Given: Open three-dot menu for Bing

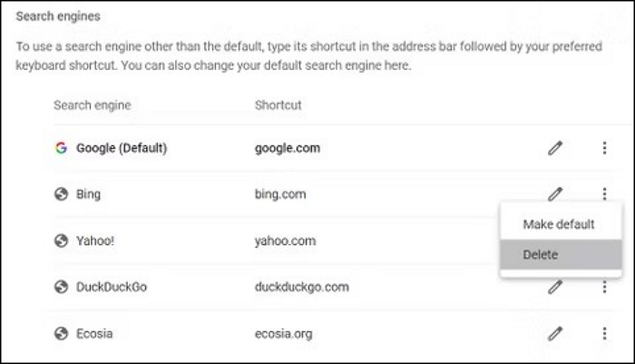Looking at the screenshot, I should (x=604, y=193).
